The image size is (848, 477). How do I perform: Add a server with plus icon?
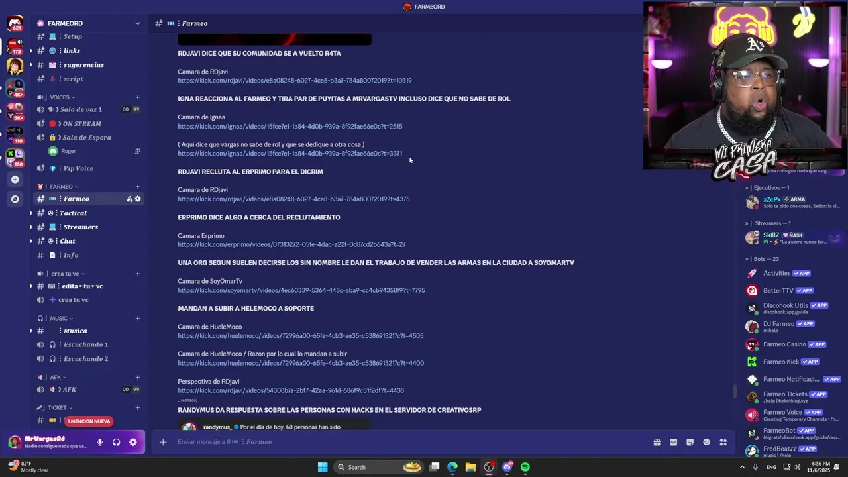tap(15, 179)
